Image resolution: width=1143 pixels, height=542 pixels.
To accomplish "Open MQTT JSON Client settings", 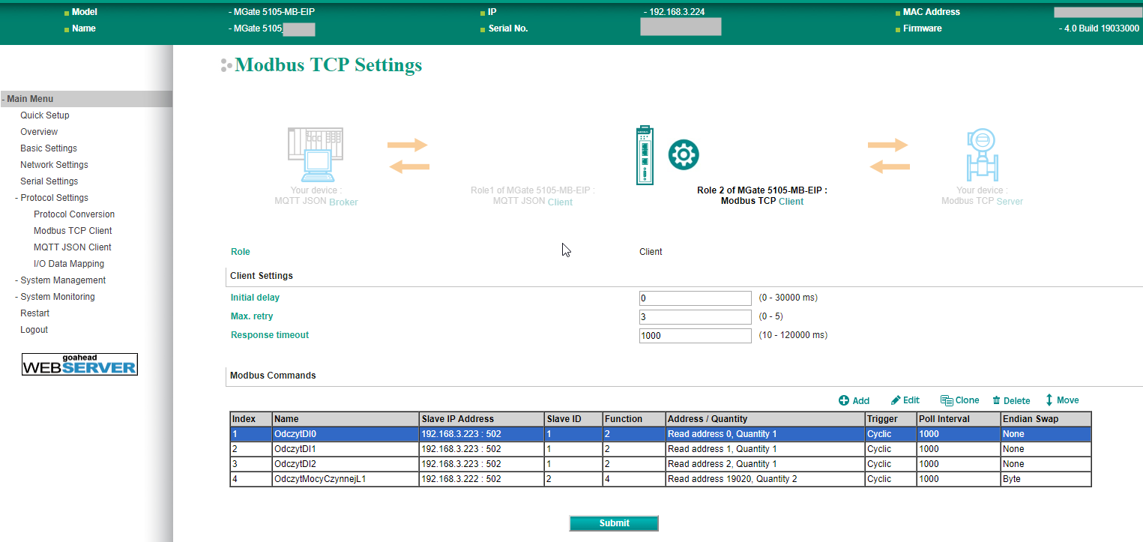I will coord(73,247).
